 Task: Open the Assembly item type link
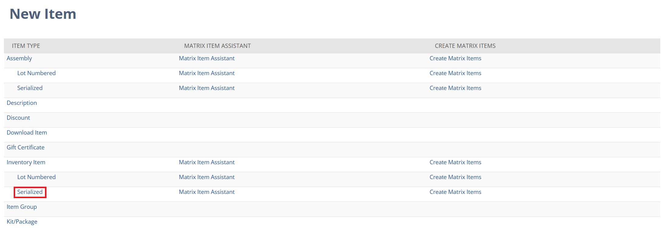[x=19, y=58]
